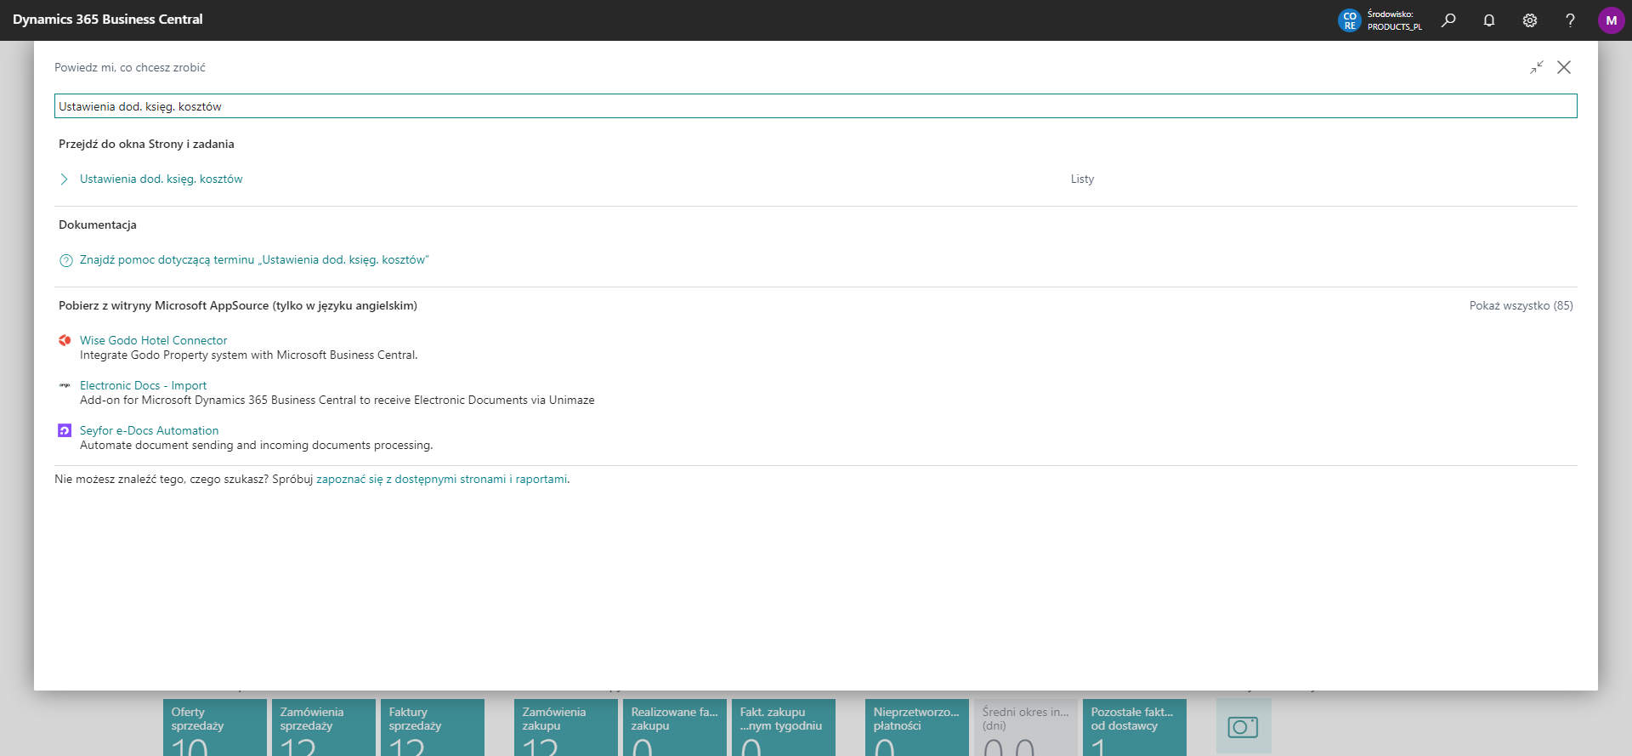
Task: Open the search magnifier icon in header
Action: click(x=1448, y=20)
